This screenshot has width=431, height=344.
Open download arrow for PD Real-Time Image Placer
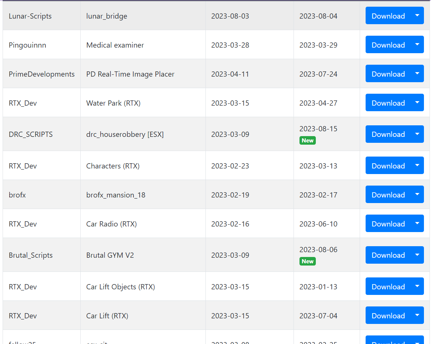417,74
